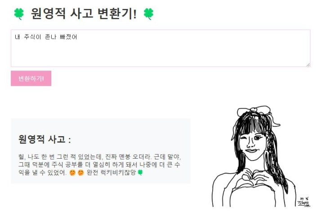Click the left clover icon in the title
This screenshot has height=214, width=334.
pos(19,14)
